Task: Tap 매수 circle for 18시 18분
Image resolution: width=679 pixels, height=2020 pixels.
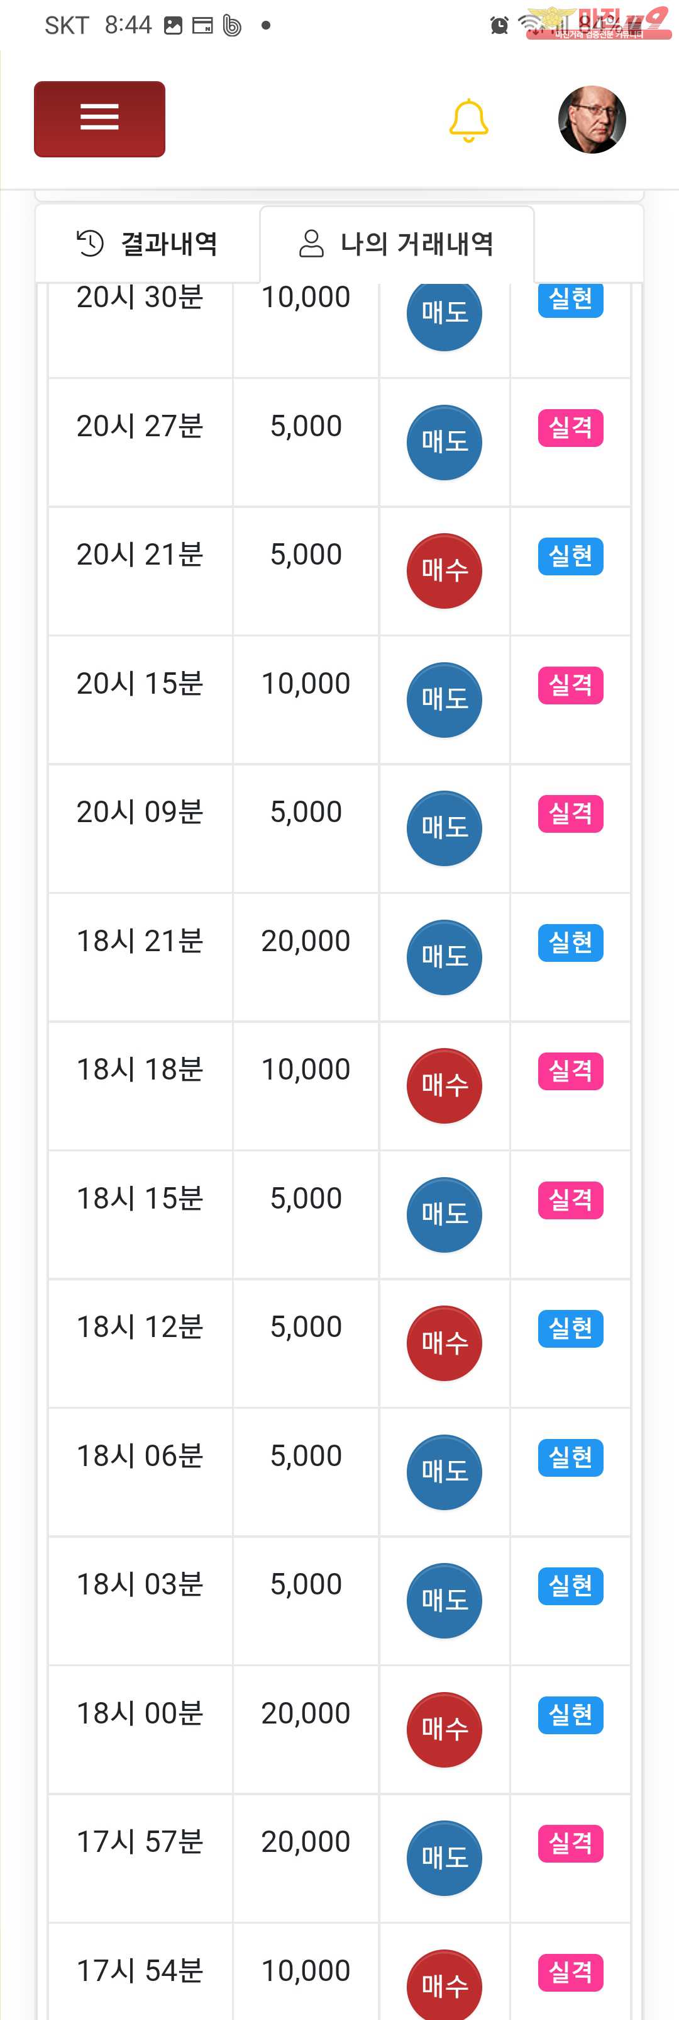Action: point(444,1085)
